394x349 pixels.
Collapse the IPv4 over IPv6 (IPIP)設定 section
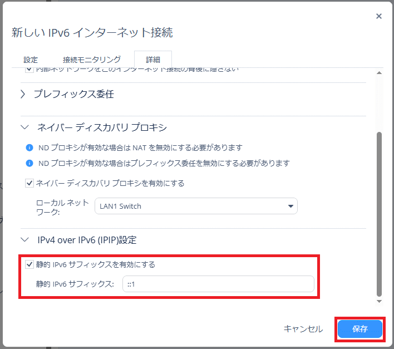pyautogui.click(x=23, y=240)
